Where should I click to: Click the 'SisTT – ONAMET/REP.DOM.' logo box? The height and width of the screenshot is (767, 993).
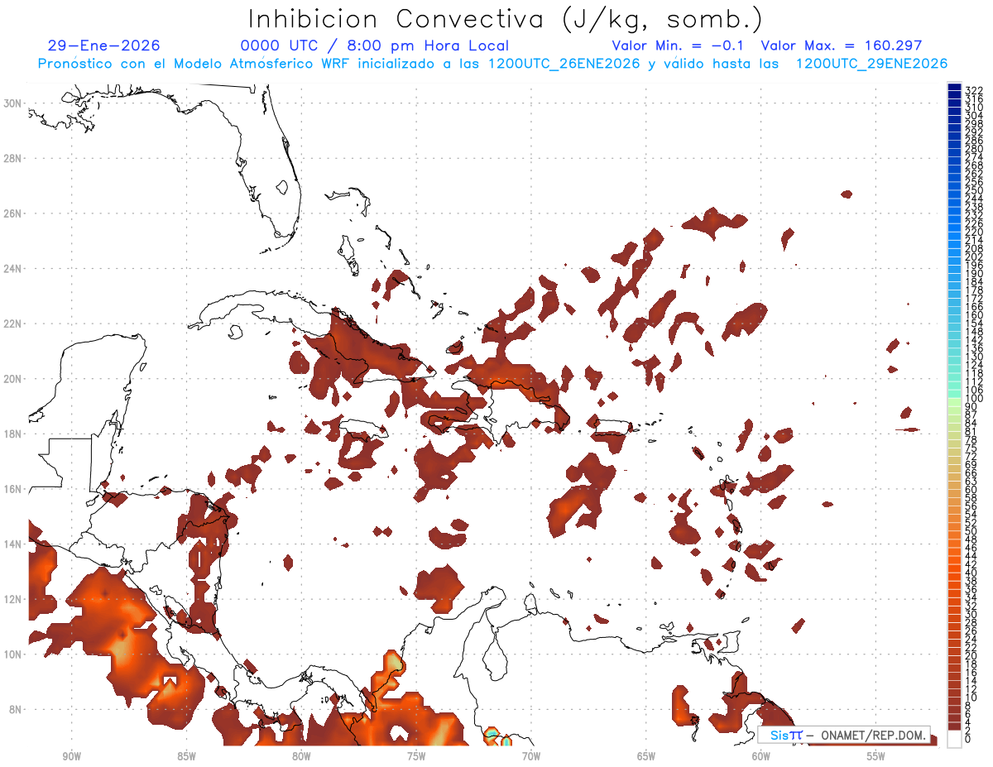tap(843, 735)
